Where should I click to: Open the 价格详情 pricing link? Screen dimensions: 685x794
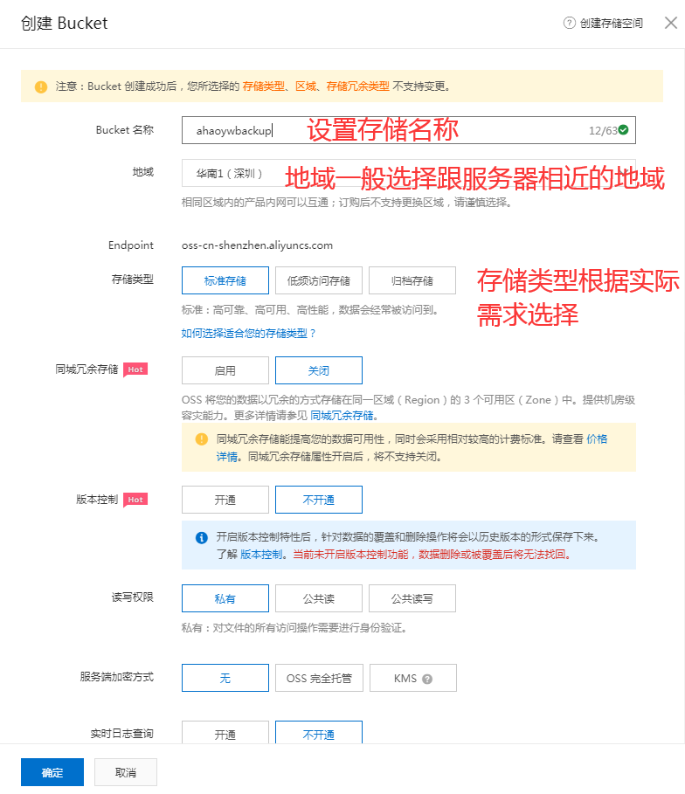[598, 439]
